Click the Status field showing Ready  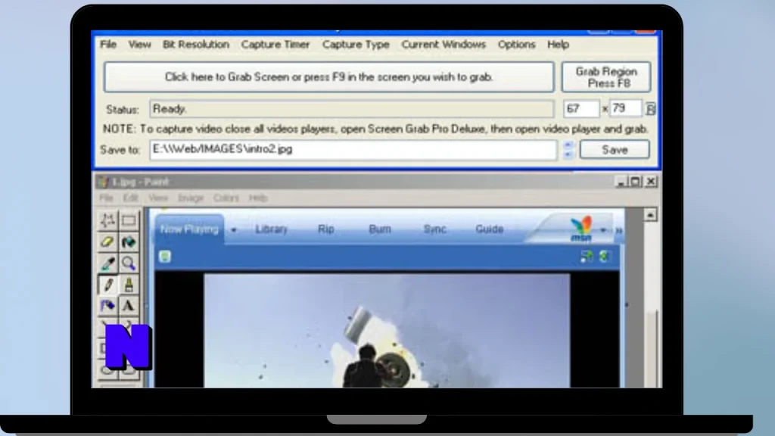point(351,109)
